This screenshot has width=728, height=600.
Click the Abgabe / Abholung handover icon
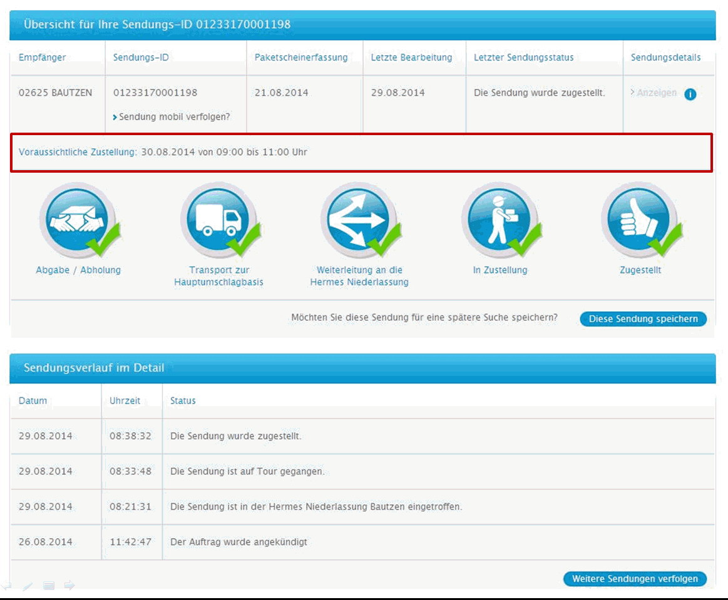[x=78, y=220]
